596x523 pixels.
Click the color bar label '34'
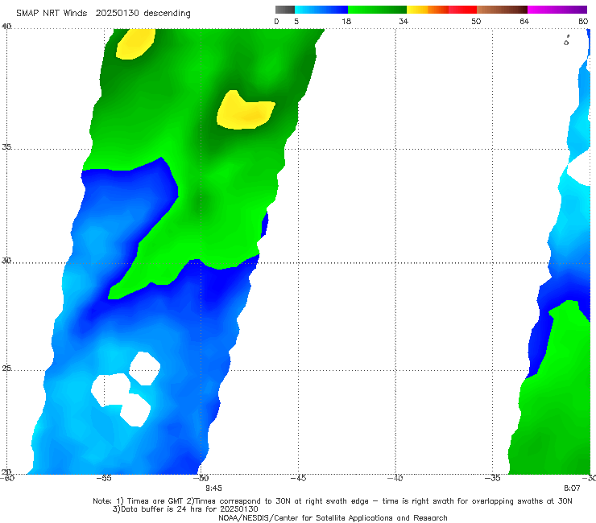pyautogui.click(x=404, y=21)
